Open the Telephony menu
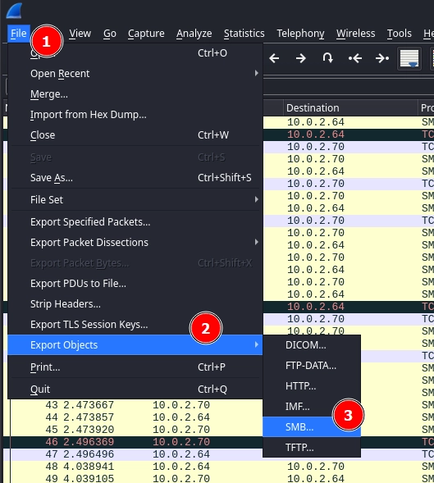Screen dimensions: 434x483 pos(300,34)
